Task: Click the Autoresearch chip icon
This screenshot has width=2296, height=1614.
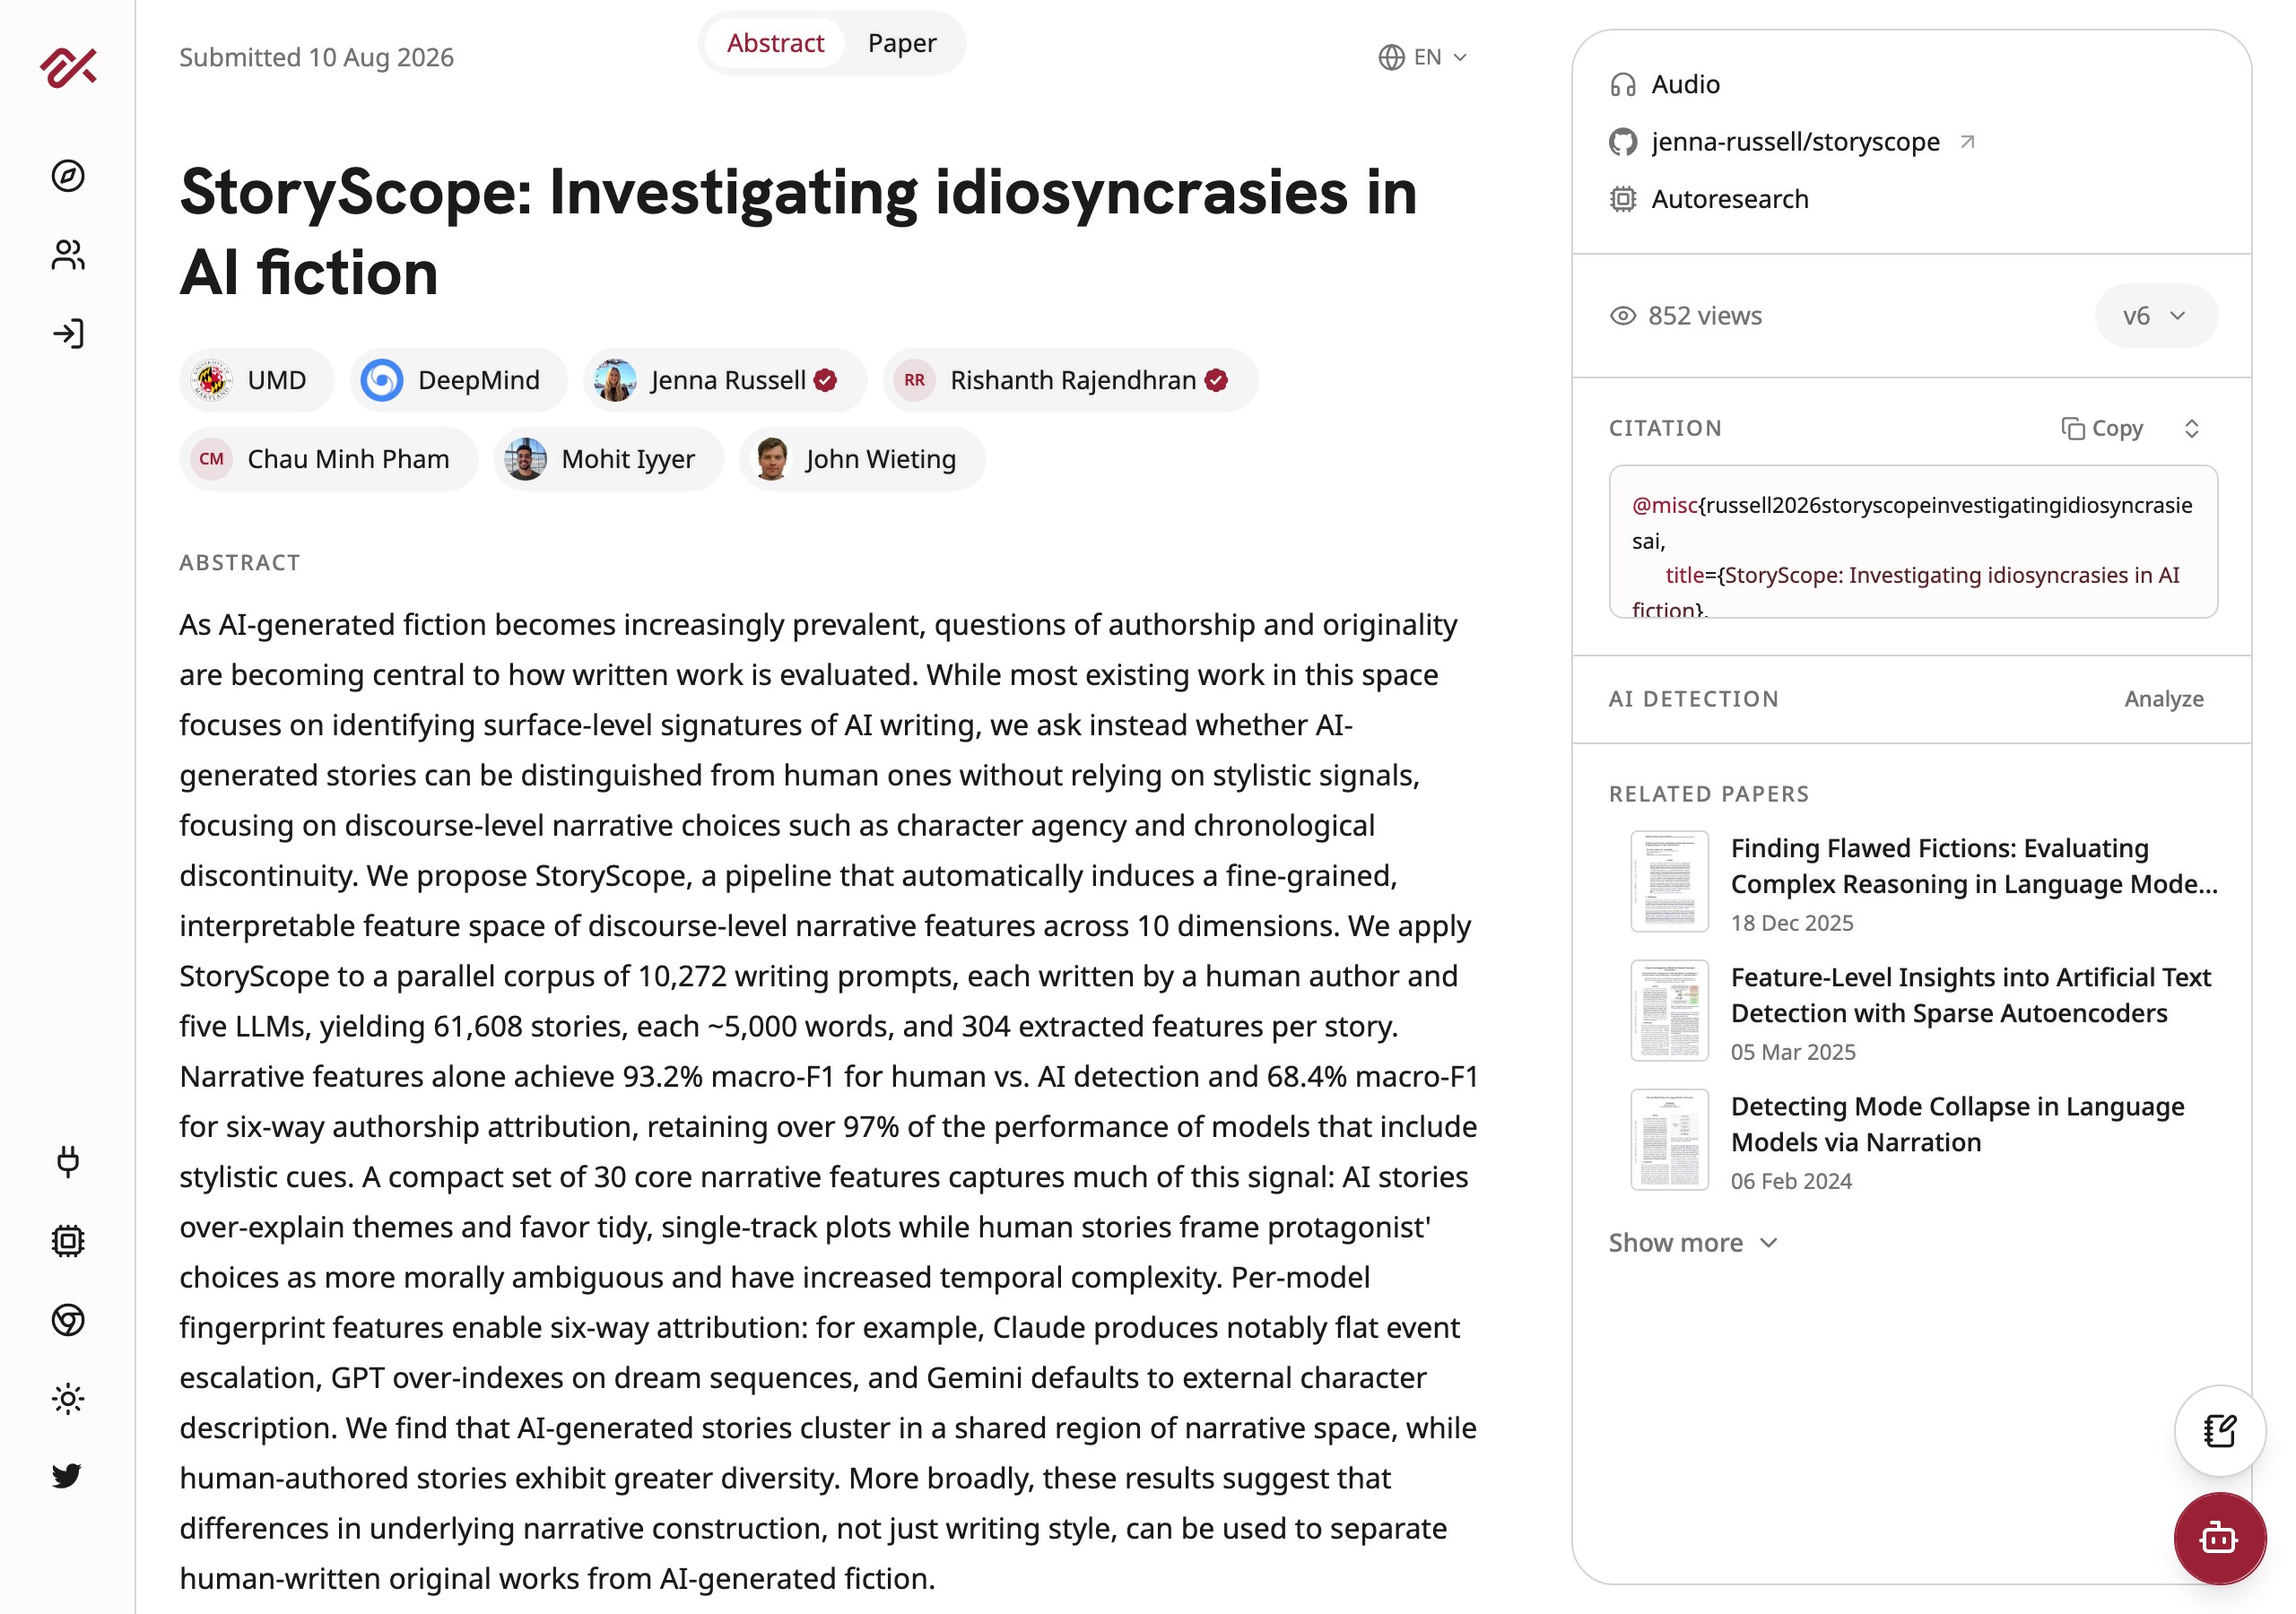Action: tap(1623, 199)
